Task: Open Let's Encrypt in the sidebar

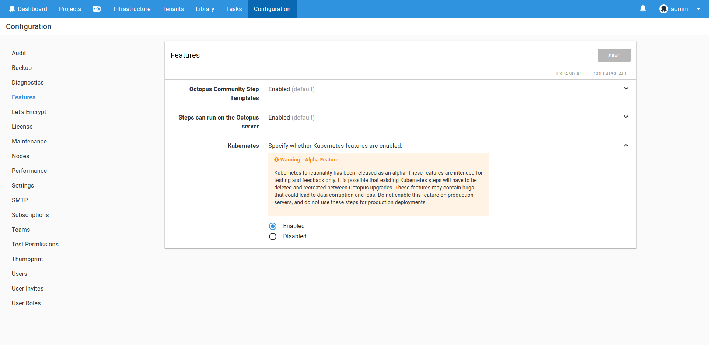Action: click(29, 112)
